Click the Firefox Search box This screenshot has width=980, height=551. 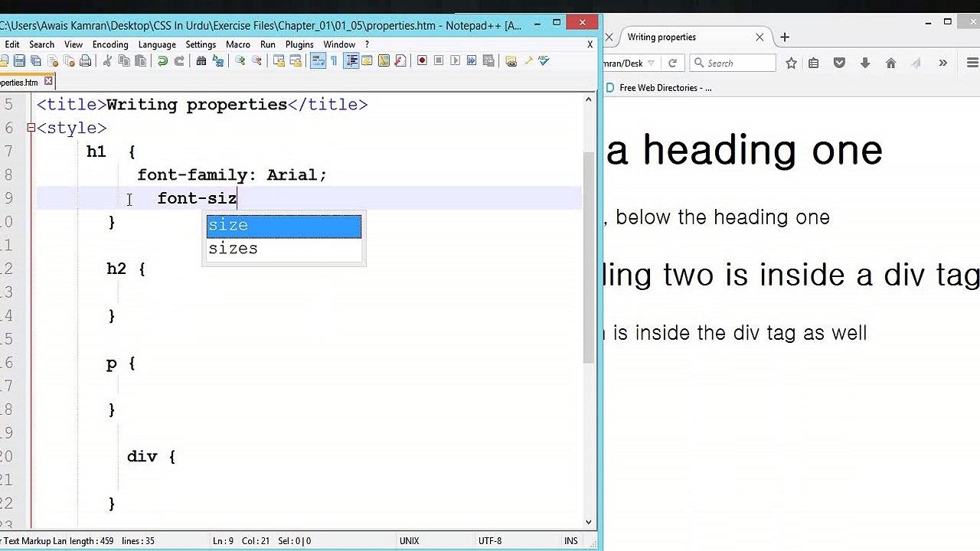point(732,64)
